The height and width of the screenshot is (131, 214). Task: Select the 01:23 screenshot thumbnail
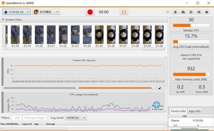(75, 35)
